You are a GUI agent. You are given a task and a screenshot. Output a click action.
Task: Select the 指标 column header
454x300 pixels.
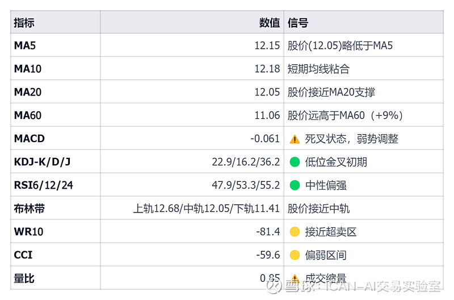click(24, 23)
